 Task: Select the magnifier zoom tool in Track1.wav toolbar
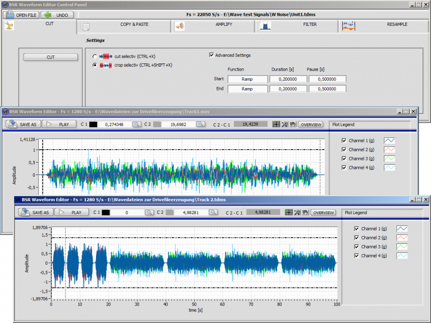point(285,124)
